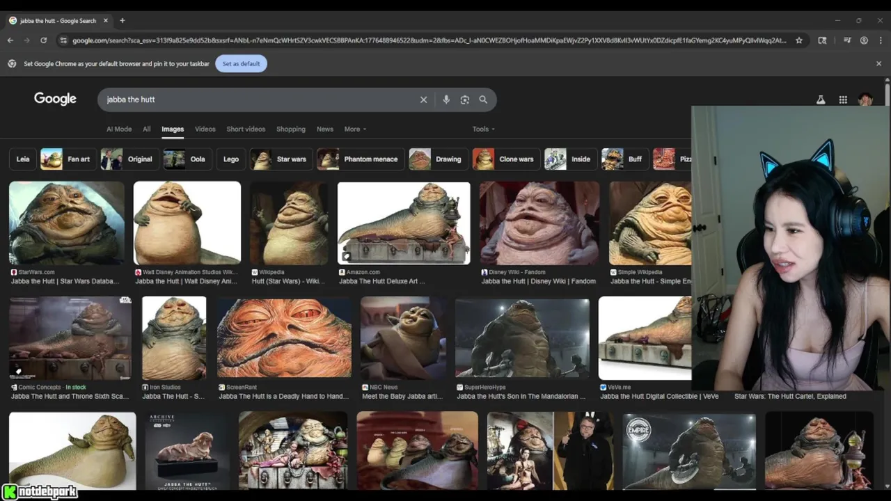Image resolution: width=891 pixels, height=501 pixels.
Task: Open the Iron Studios Jabba image
Action: click(174, 337)
